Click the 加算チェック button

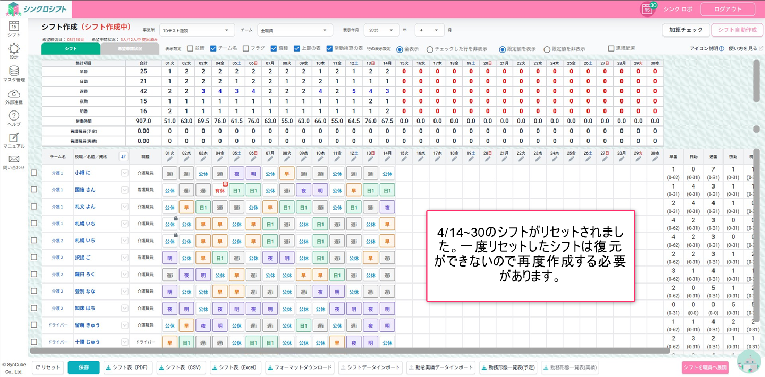point(686,30)
